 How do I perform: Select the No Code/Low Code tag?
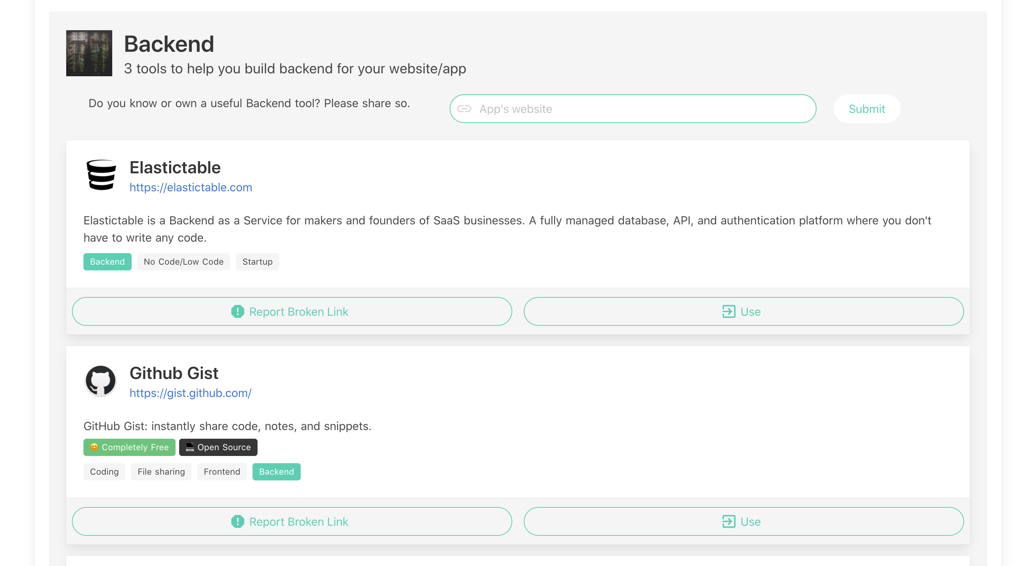tap(183, 262)
